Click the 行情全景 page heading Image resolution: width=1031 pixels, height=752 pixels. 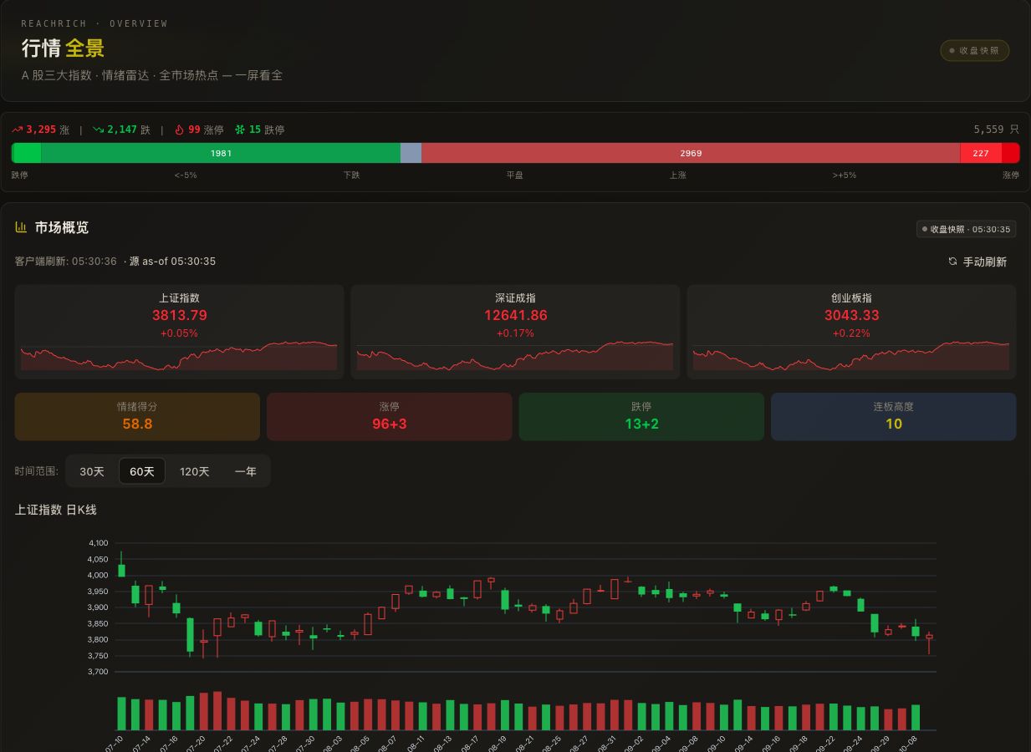coord(63,48)
